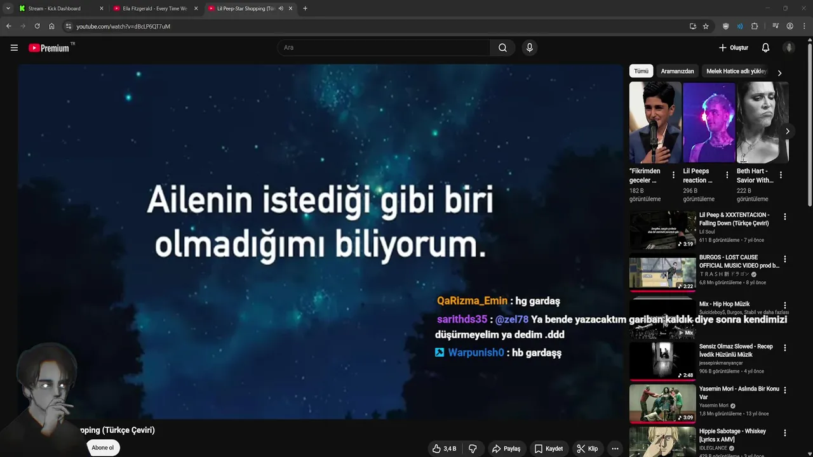Open options for Beth Hart short
The width and height of the screenshot is (813, 457).
(x=781, y=175)
